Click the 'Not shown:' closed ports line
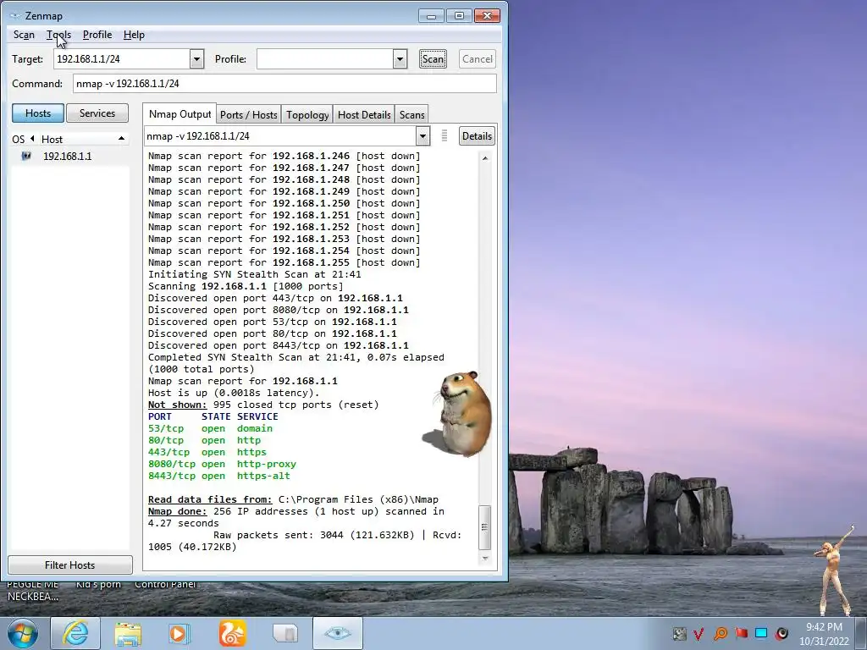Image resolution: width=867 pixels, height=650 pixels. (x=263, y=405)
